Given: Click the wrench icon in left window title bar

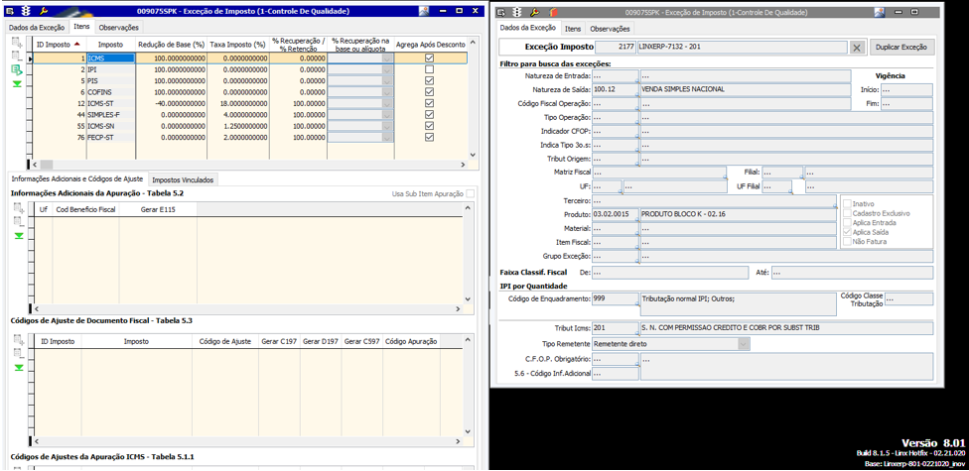Looking at the screenshot, I should click(43, 11).
